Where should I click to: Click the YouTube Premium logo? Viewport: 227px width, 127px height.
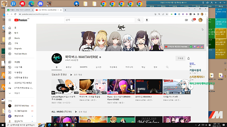coord(21,20)
